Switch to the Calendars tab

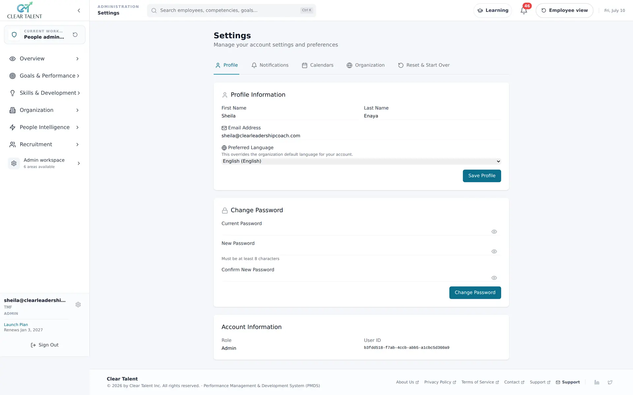click(318, 65)
